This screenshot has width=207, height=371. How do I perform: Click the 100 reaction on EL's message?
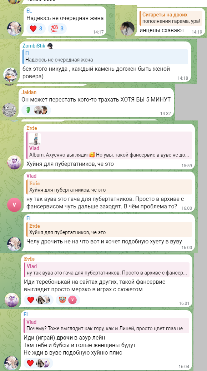(x=57, y=29)
